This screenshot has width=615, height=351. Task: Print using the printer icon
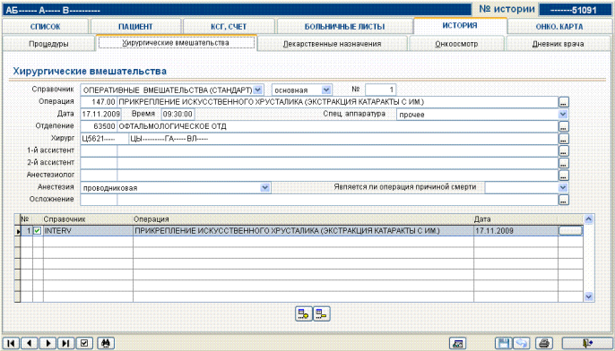point(544,344)
